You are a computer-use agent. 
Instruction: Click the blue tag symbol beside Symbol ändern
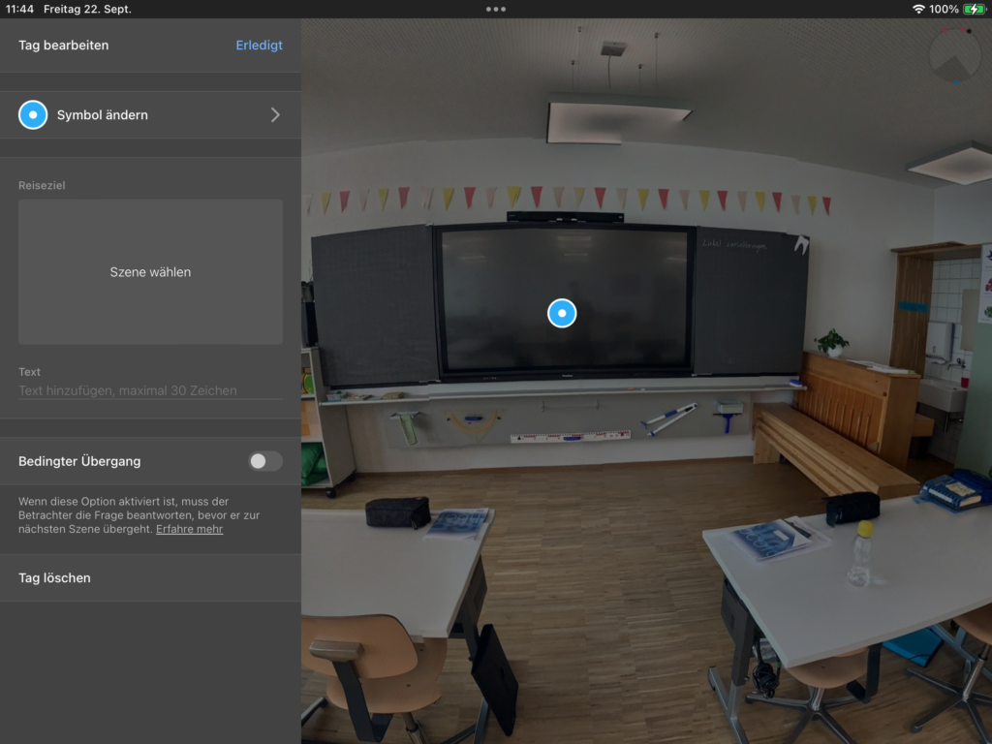[33, 115]
